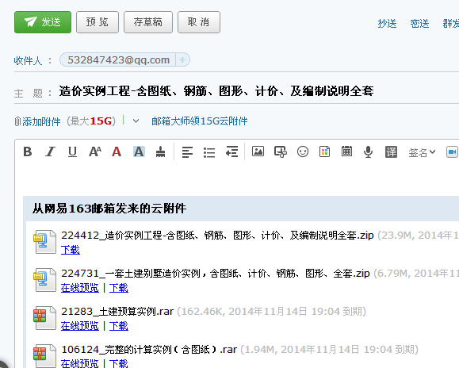
Task: Insert an image into the email
Action: (x=258, y=151)
